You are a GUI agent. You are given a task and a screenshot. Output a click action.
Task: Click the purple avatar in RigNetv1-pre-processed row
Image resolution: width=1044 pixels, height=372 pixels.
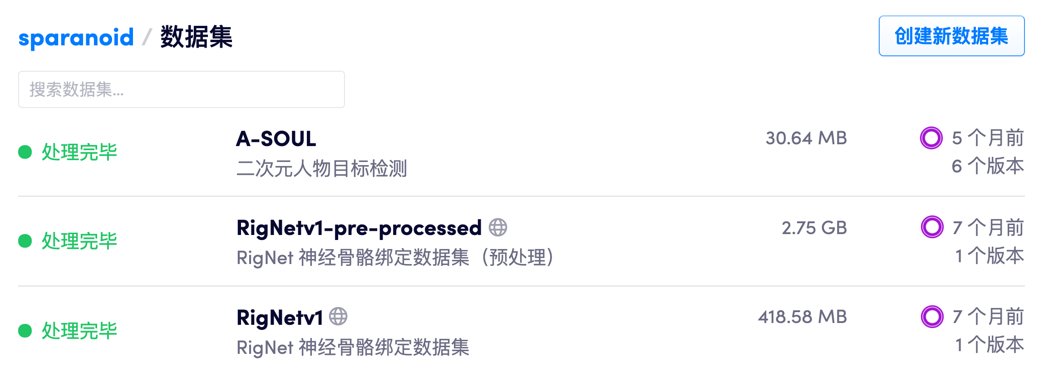tap(932, 227)
